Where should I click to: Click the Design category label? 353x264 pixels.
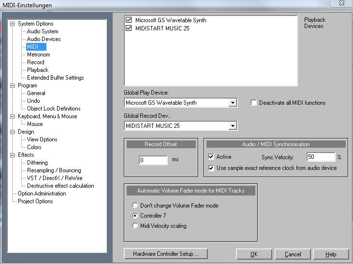(x=26, y=132)
